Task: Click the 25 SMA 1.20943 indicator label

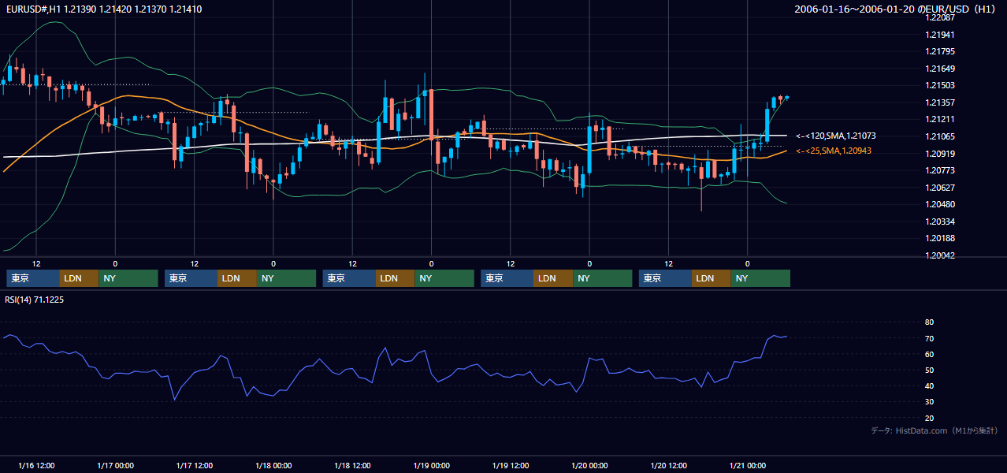Action: [833, 151]
